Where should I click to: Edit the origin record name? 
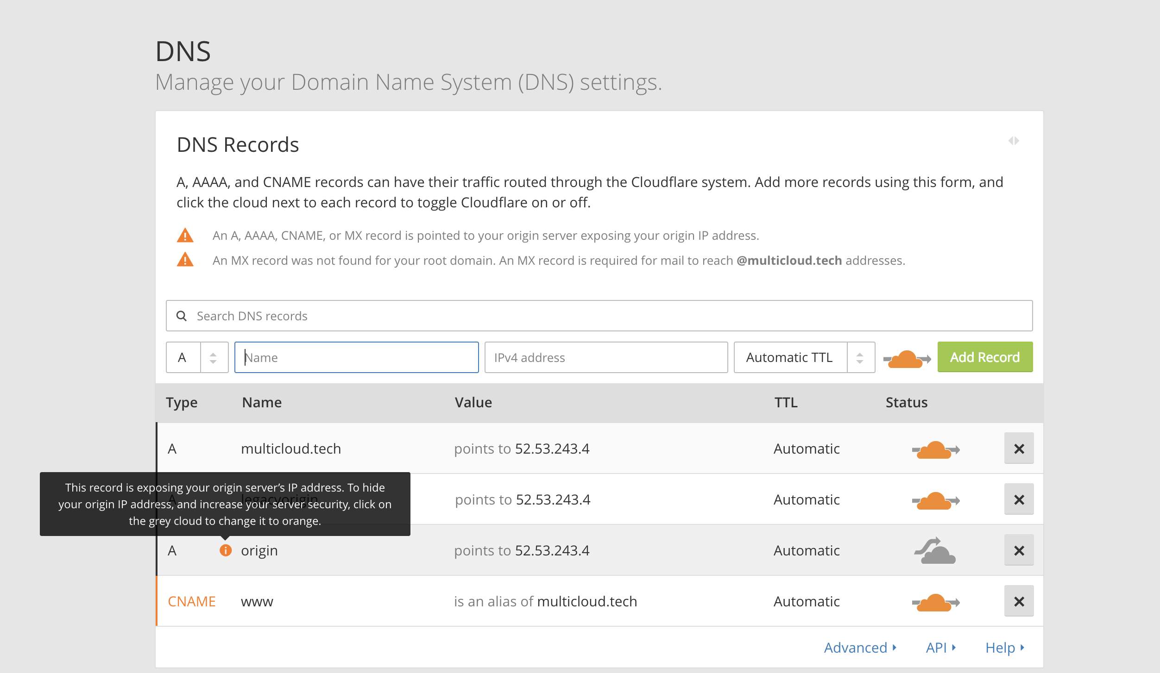pos(259,550)
